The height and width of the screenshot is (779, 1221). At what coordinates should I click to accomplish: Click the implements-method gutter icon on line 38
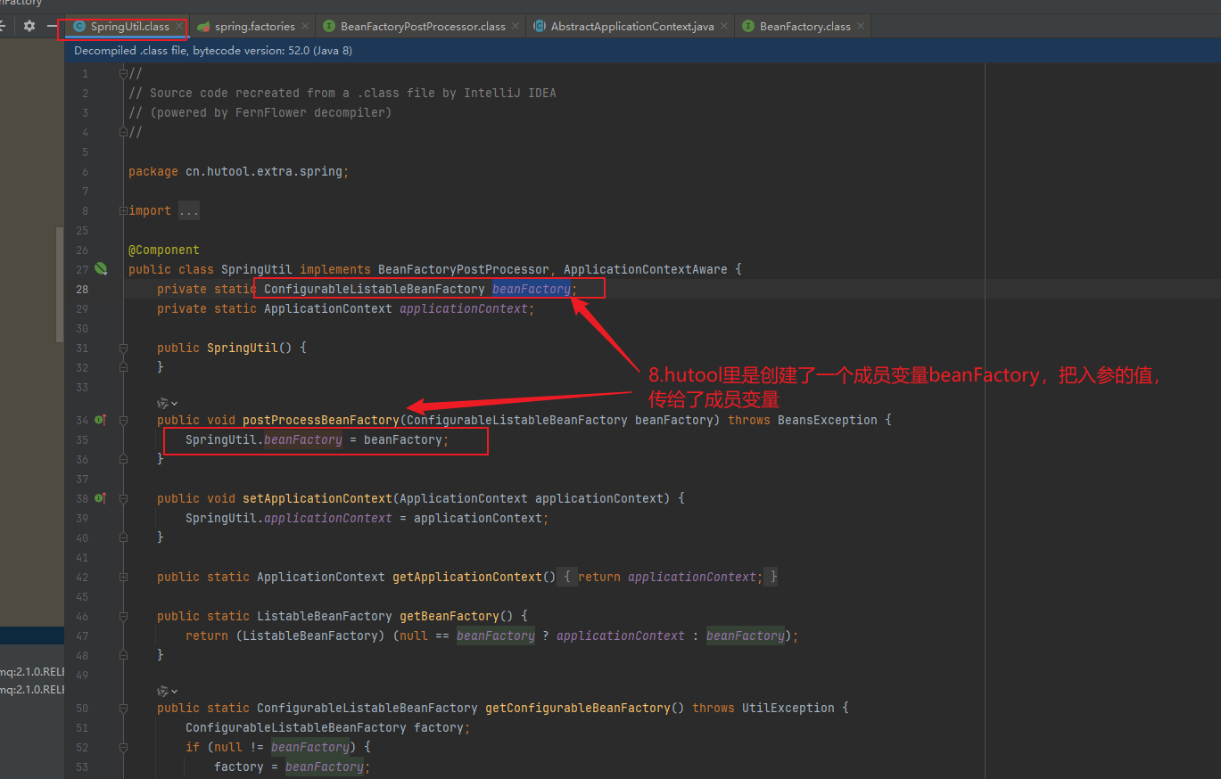[x=101, y=497]
